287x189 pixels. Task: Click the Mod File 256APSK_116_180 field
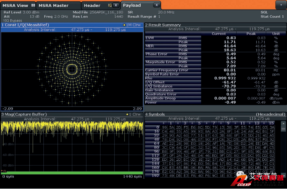point(98,12)
